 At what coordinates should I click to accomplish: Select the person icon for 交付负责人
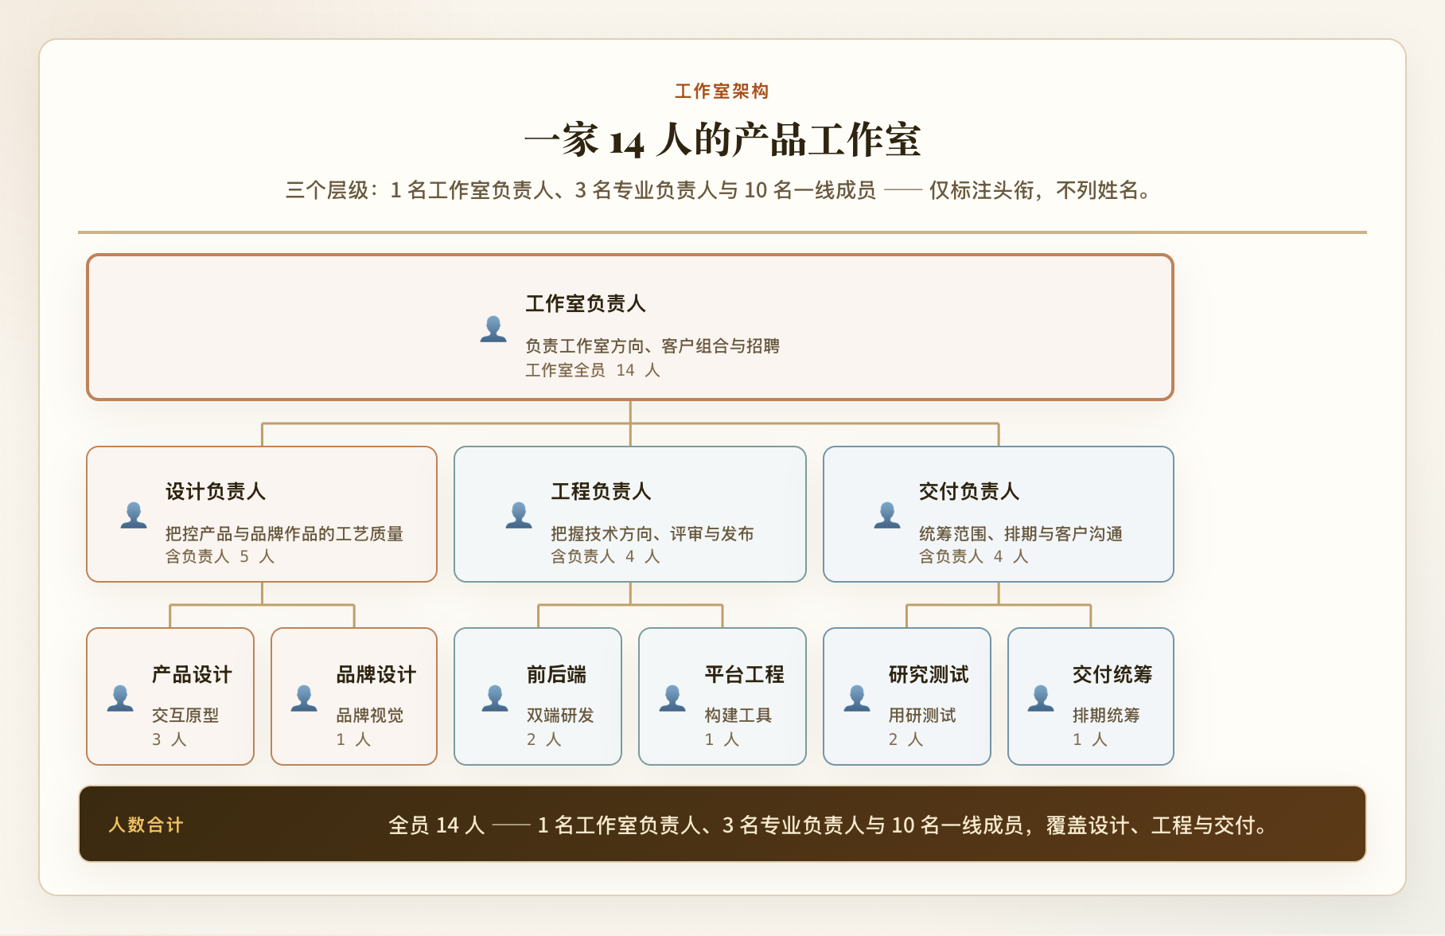[887, 515]
